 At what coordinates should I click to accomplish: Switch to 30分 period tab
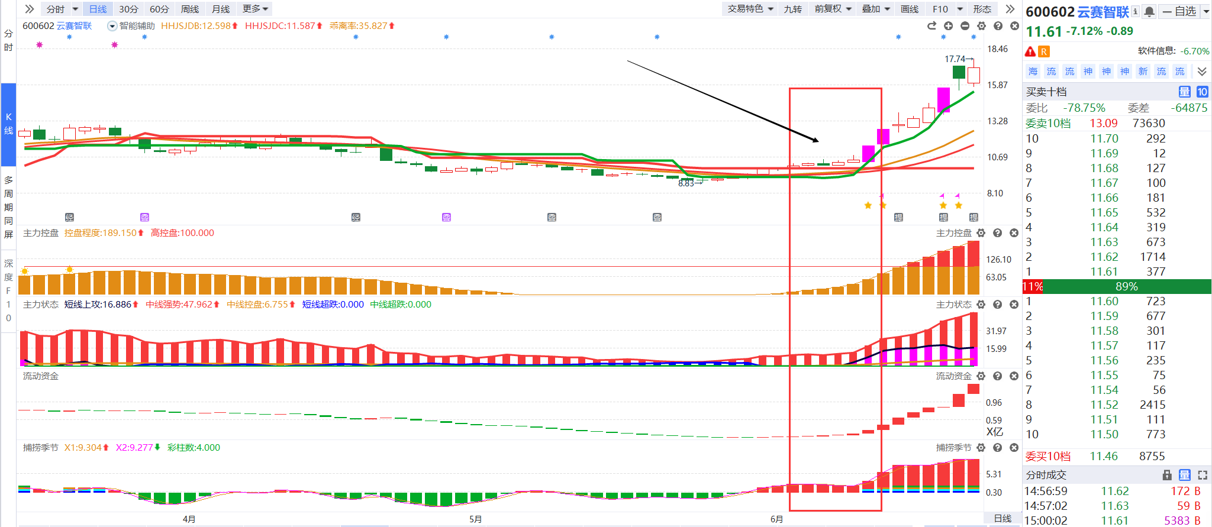(x=128, y=9)
